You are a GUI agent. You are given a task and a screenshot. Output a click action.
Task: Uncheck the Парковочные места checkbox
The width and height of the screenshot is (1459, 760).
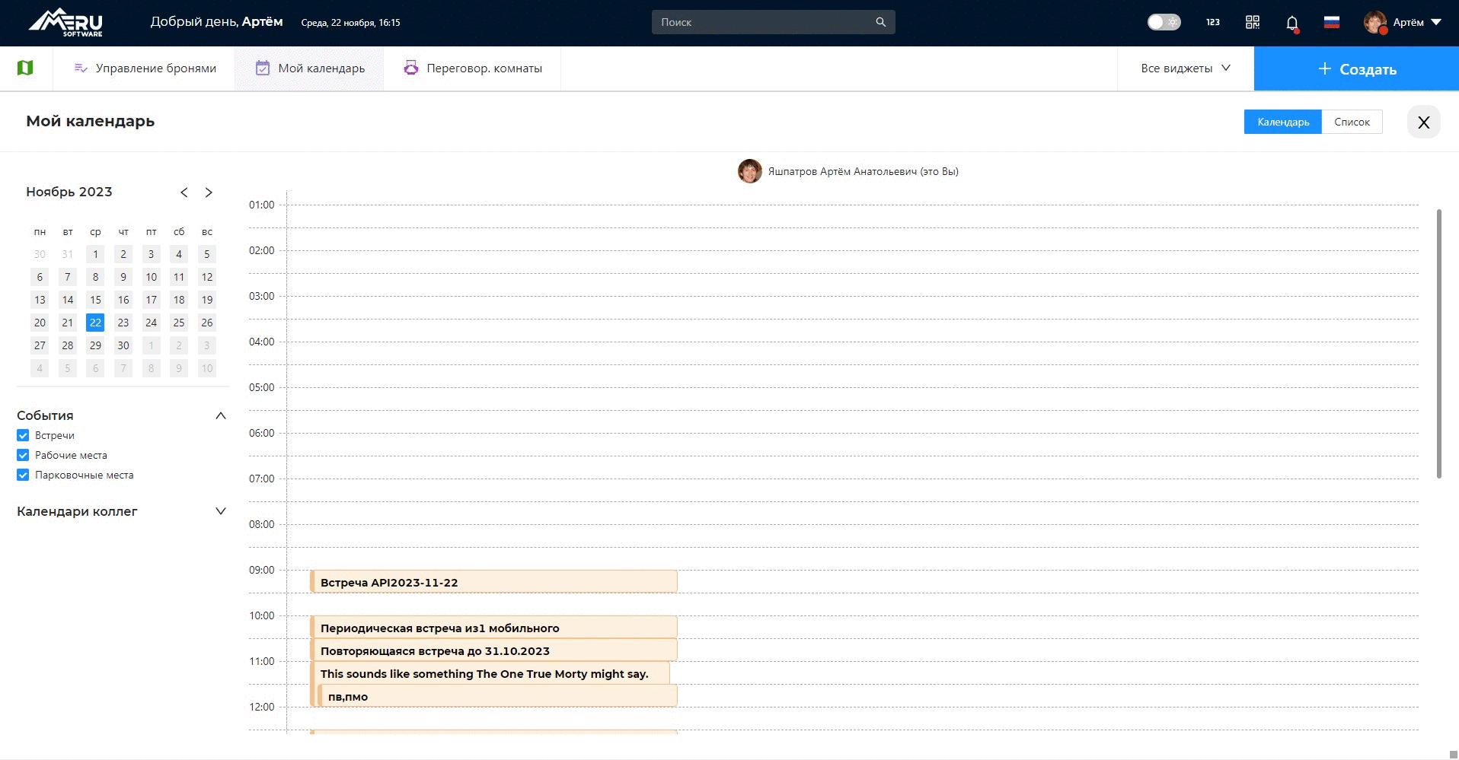(23, 475)
